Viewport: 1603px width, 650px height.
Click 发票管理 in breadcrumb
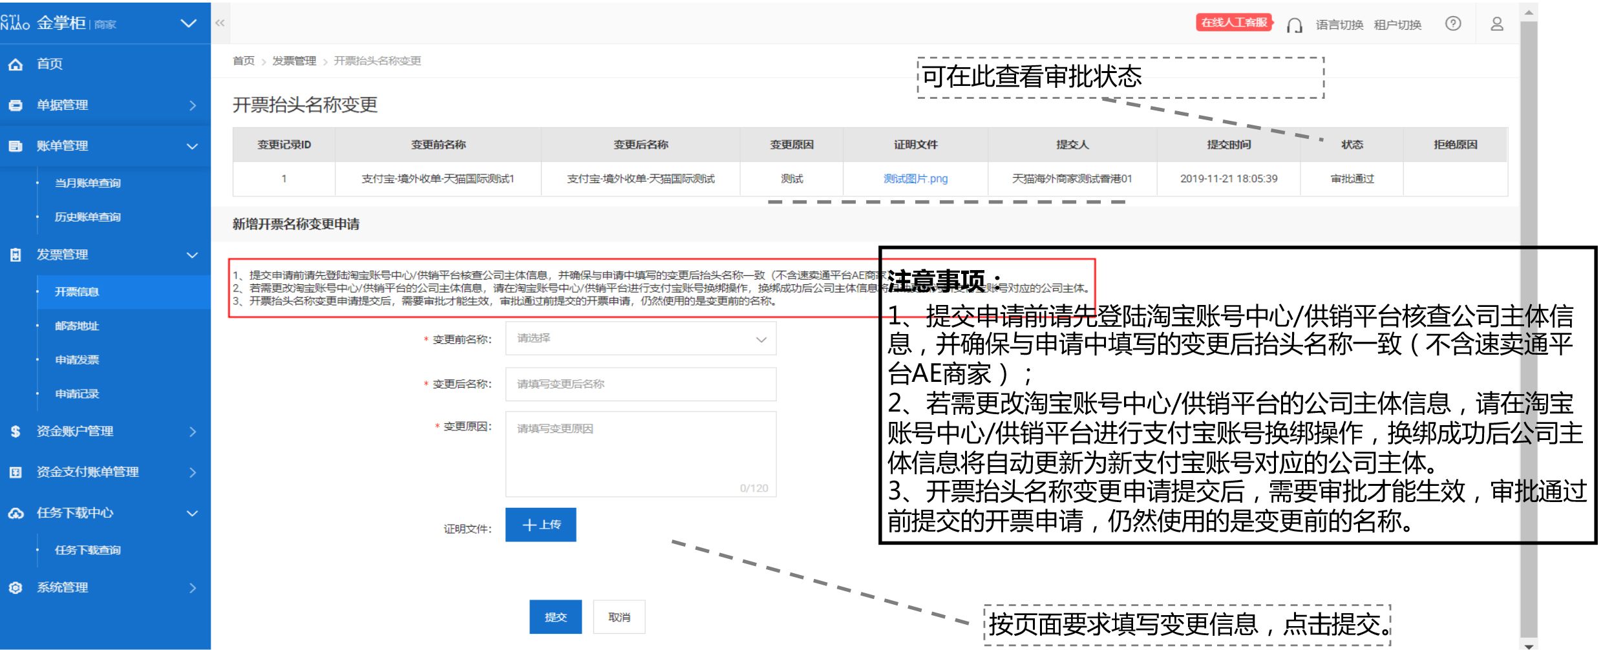click(x=294, y=61)
